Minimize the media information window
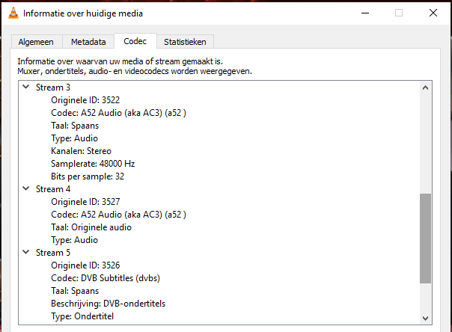This screenshot has height=332, width=452. pyautogui.click(x=364, y=13)
